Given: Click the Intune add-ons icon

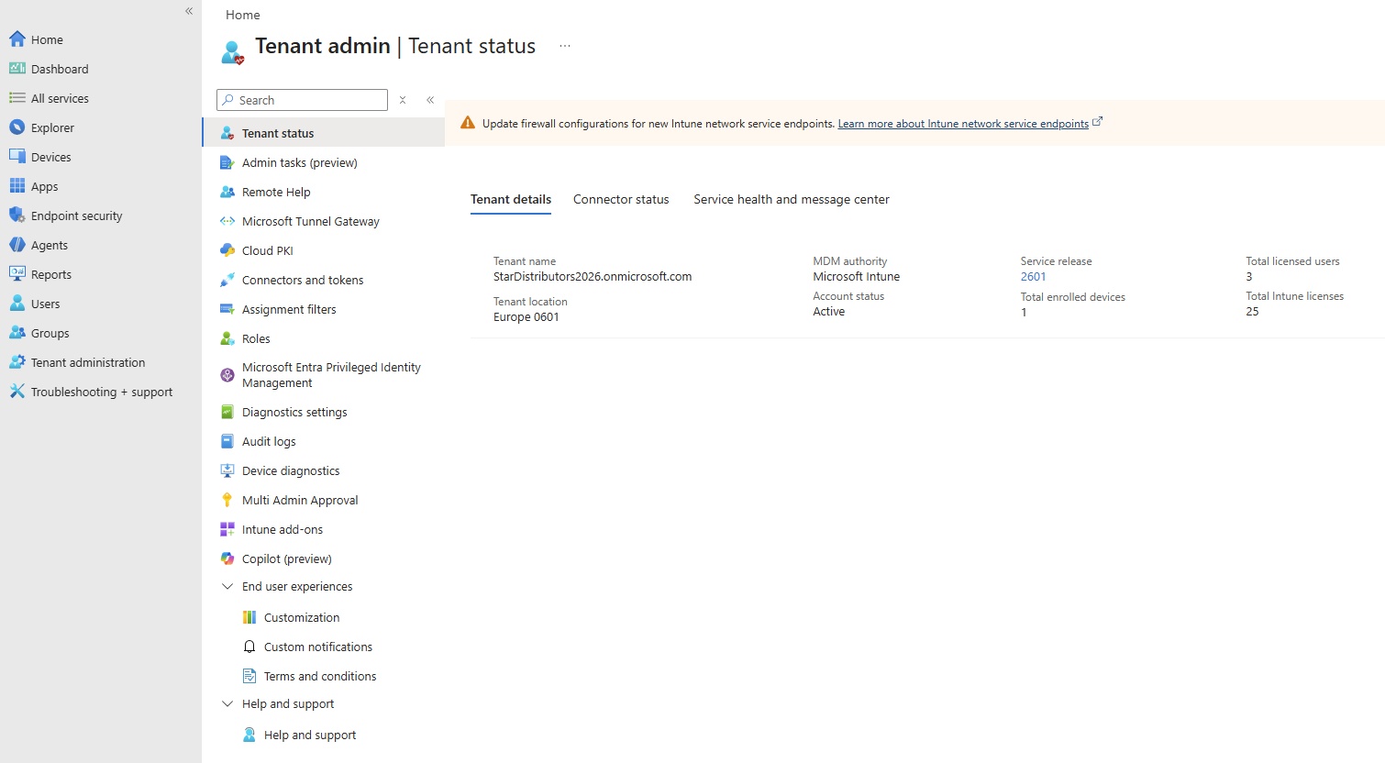Looking at the screenshot, I should pyautogui.click(x=227, y=529).
